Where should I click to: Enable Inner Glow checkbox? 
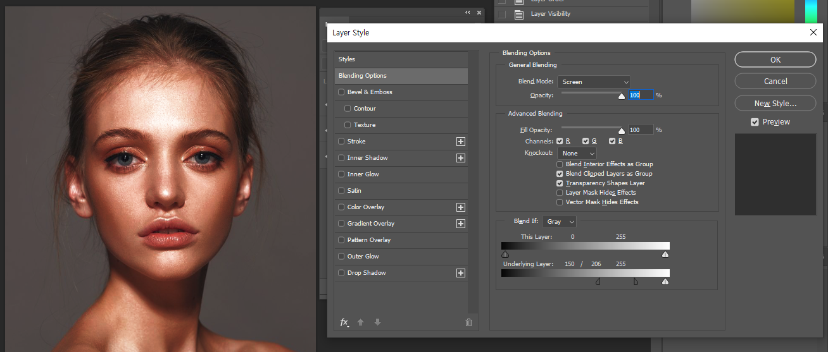(x=342, y=174)
